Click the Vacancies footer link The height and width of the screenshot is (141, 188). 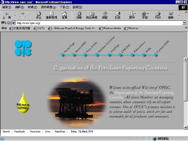35,132
